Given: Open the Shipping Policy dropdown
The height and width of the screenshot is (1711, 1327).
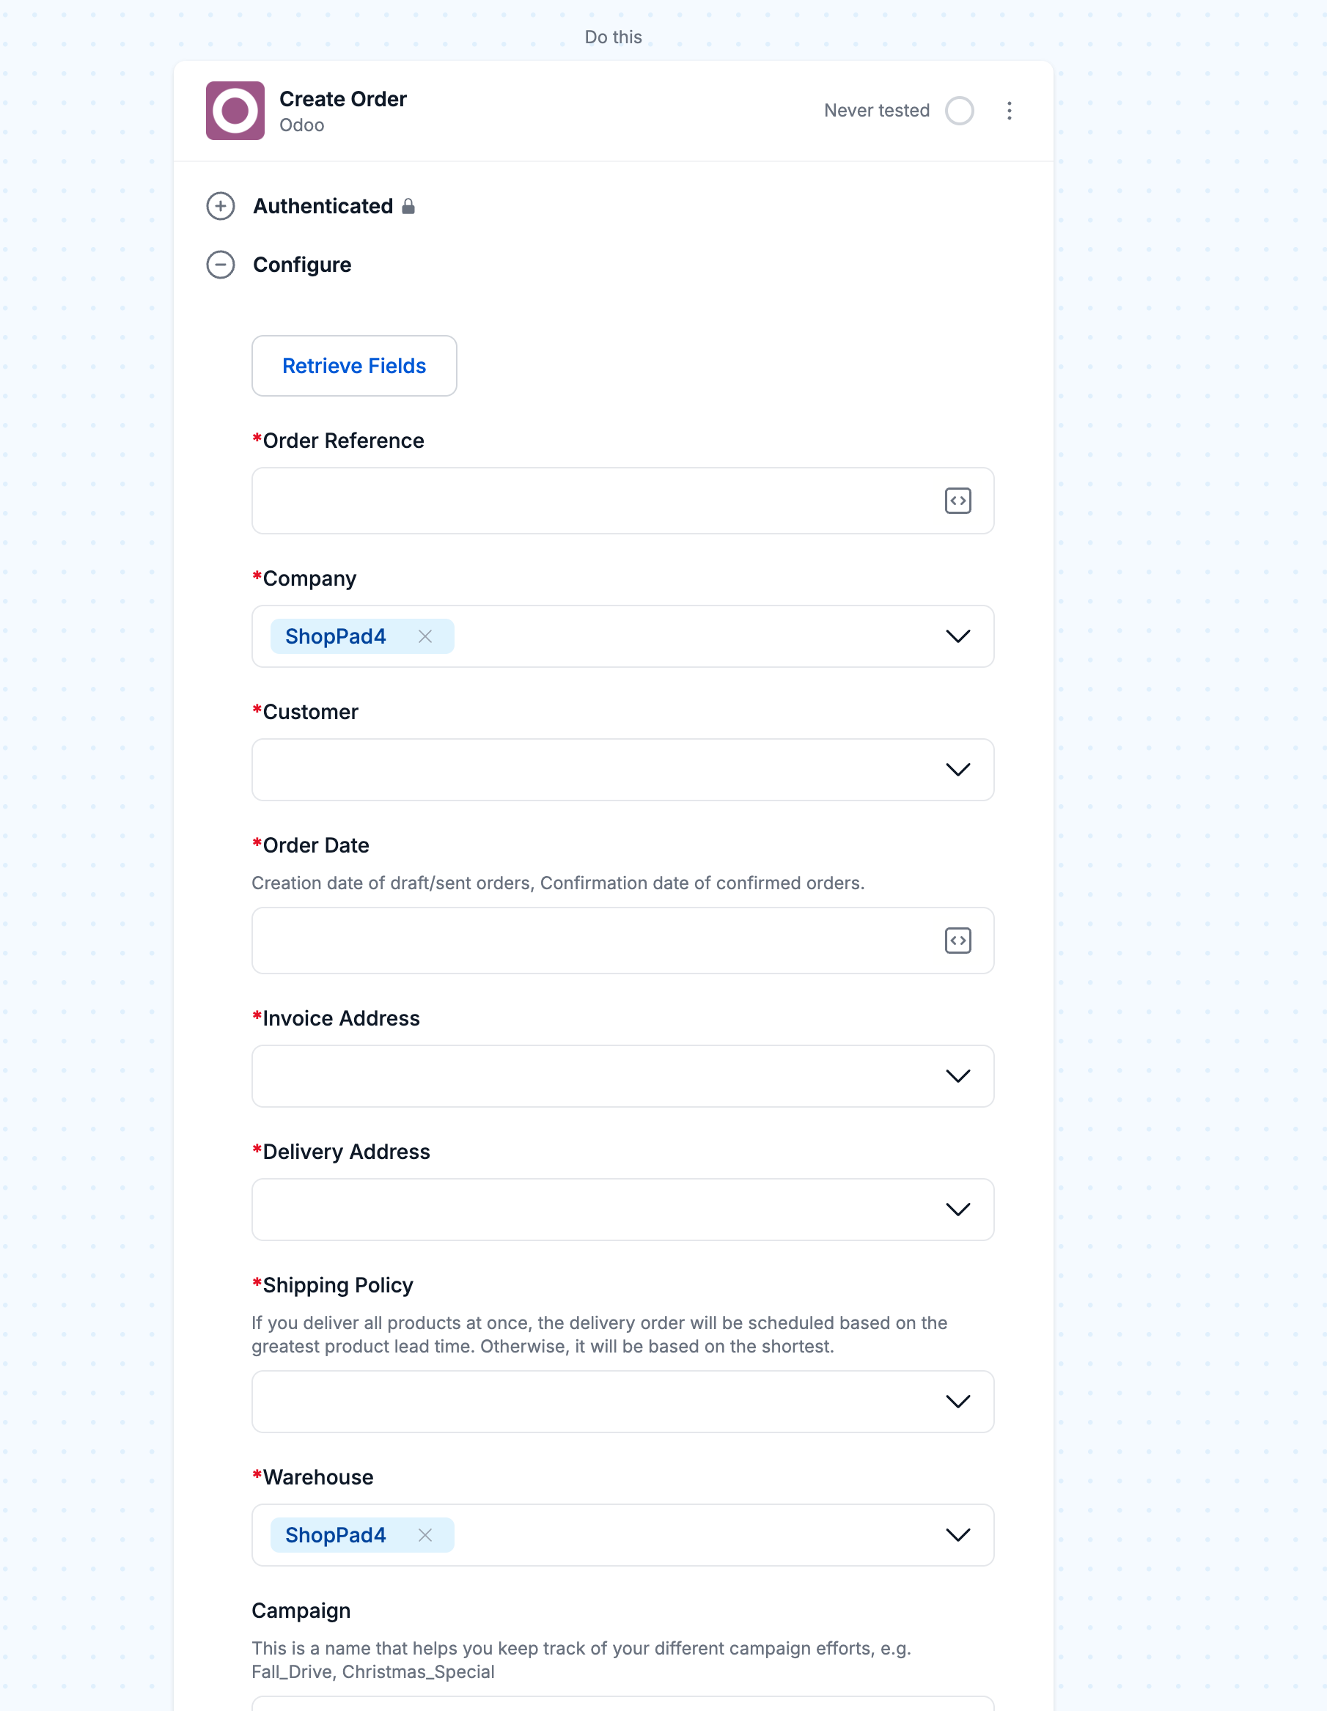Looking at the screenshot, I should (x=622, y=1401).
